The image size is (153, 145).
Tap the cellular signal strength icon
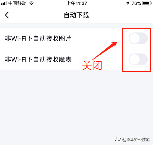pos(4,3)
